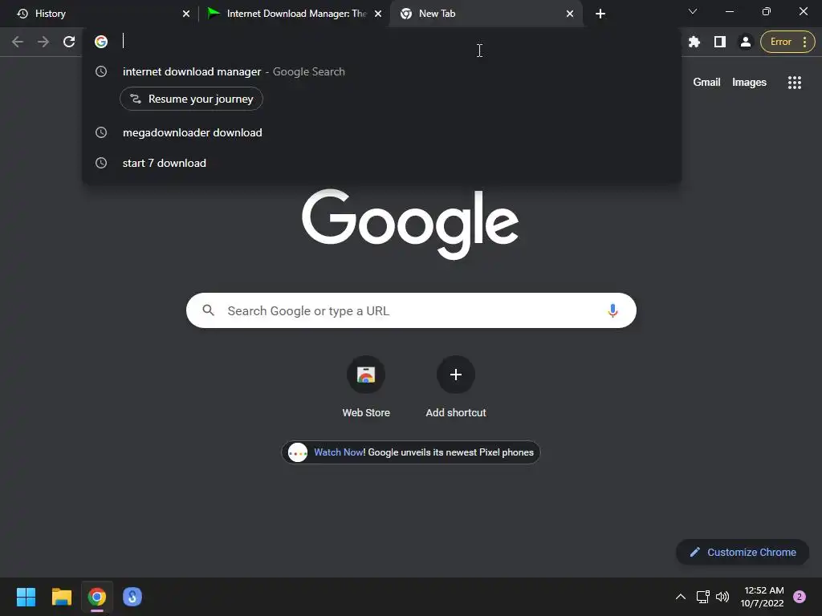Open the Extensions puzzle icon
The image size is (822, 616).
point(694,42)
